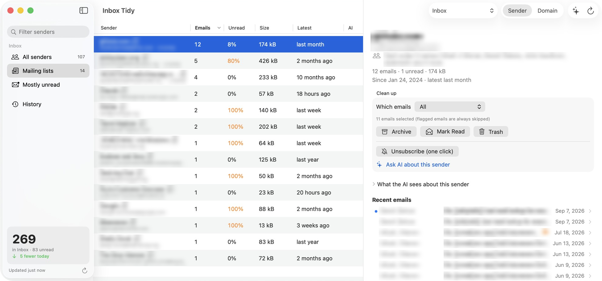
Task: Toggle the Emails column sort arrow
Action: (219, 28)
